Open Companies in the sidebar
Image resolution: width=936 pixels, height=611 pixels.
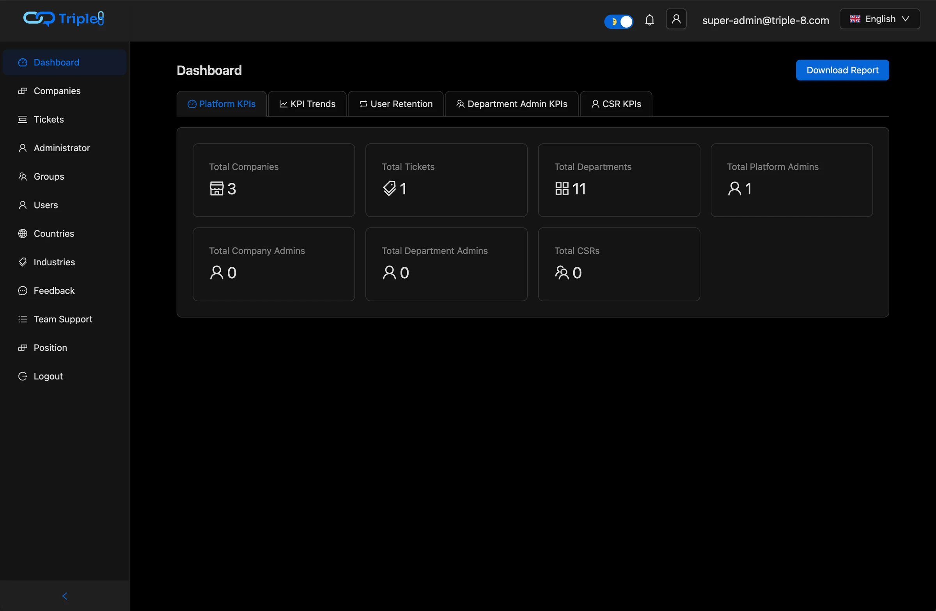click(x=64, y=91)
